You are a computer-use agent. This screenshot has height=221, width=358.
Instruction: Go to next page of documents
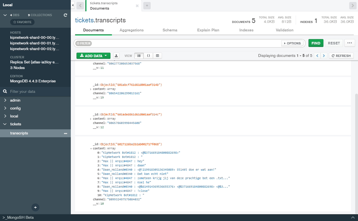pos(324,56)
